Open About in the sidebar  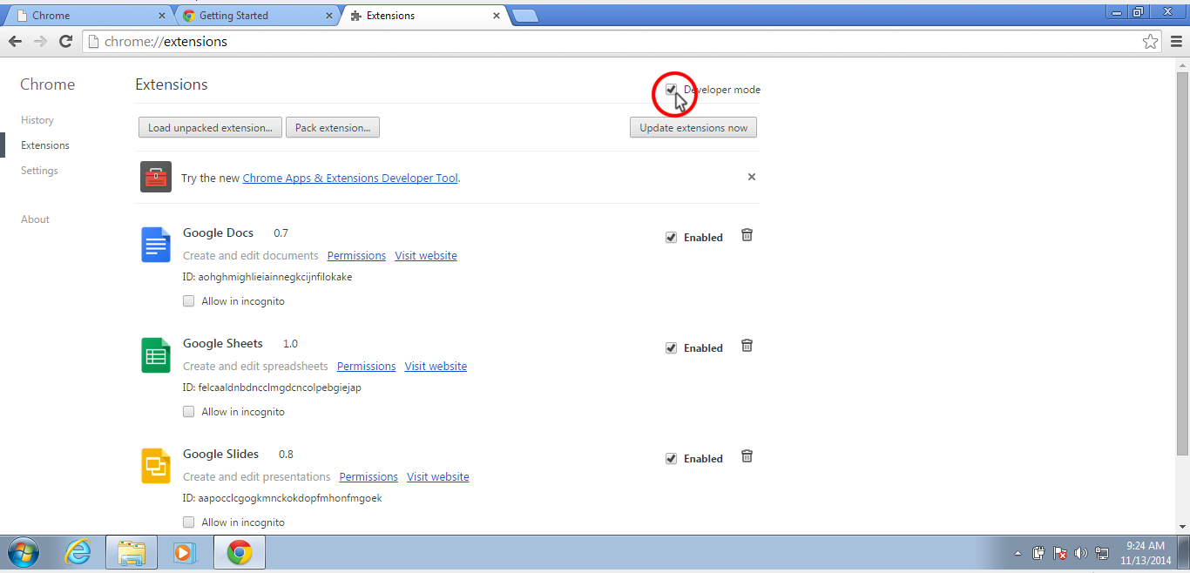click(x=35, y=219)
